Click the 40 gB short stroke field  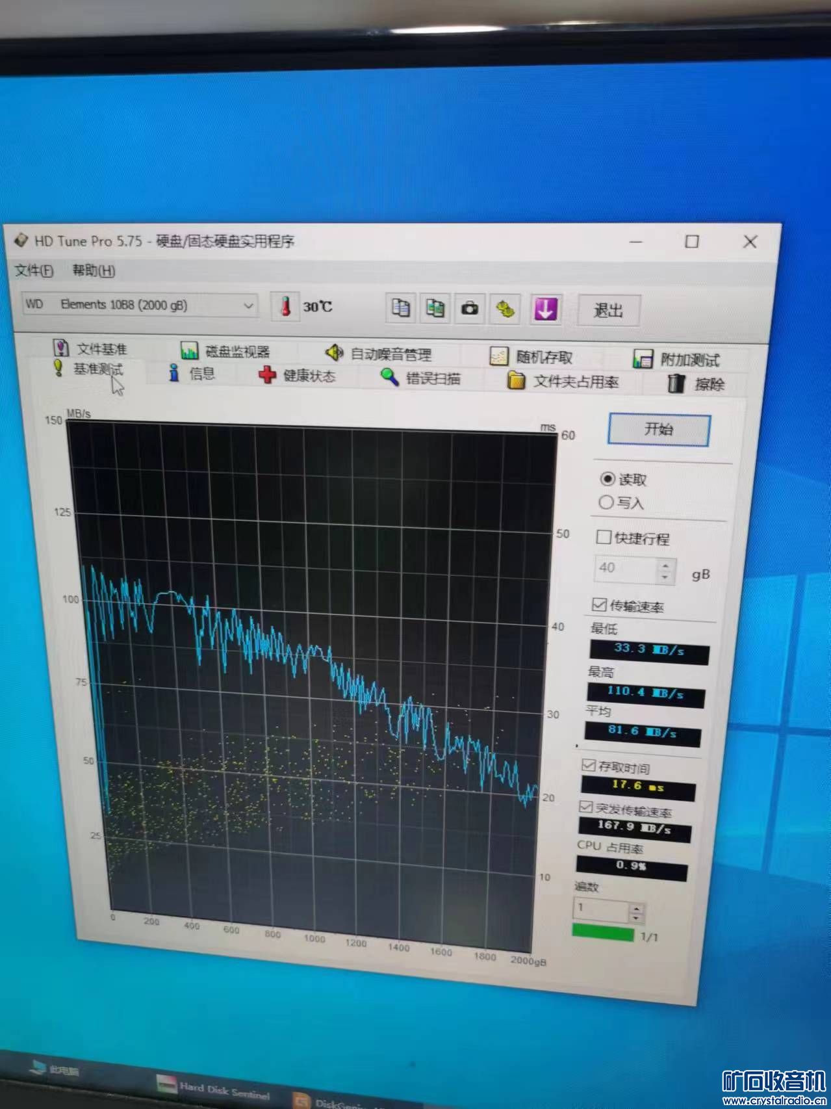point(626,569)
